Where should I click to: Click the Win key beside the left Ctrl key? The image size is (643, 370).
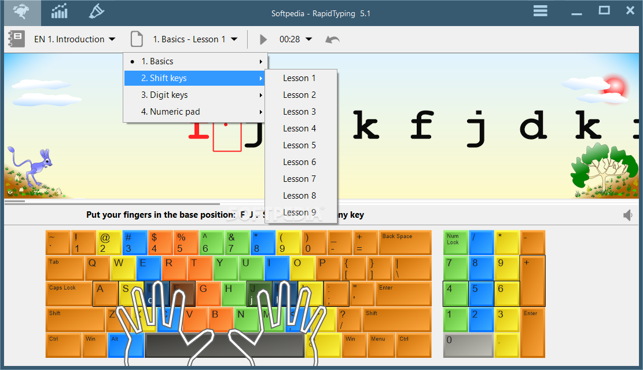[x=94, y=345]
